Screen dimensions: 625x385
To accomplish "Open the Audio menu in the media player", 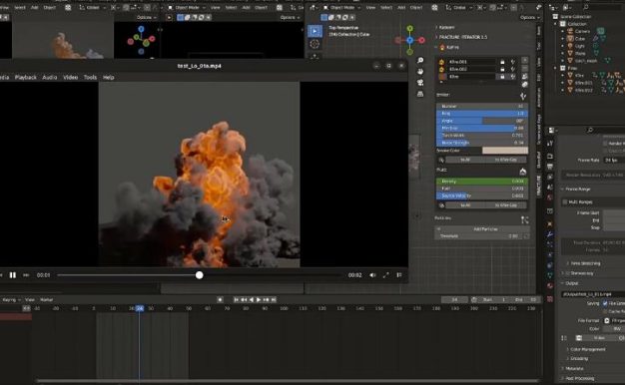I will coord(50,77).
